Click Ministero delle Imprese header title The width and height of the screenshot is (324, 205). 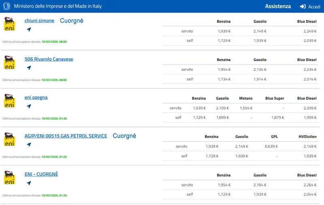[58, 6]
